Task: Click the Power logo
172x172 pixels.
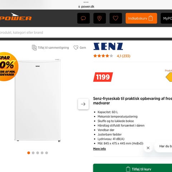Action: (x=16, y=17)
